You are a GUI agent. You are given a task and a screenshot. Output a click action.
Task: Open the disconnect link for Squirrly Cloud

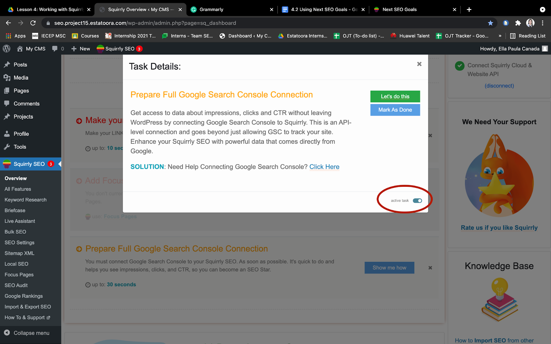pos(499,86)
